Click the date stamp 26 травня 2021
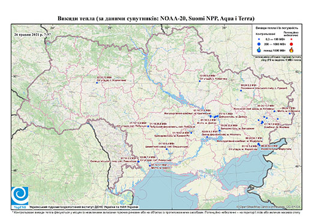 pos(32,34)
